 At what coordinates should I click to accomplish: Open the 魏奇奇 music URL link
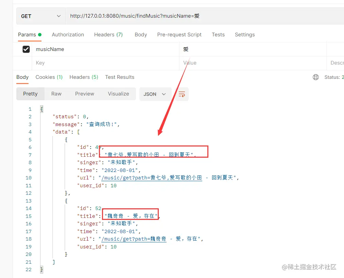134,239
